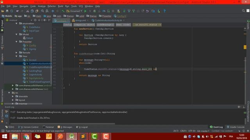The height and width of the screenshot is (140, 250).
Task: Click the Cut scissors icon
Action: click(x=28, y=11)
